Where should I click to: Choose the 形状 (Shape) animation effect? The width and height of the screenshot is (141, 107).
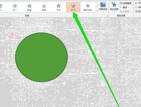coord(59,7)
